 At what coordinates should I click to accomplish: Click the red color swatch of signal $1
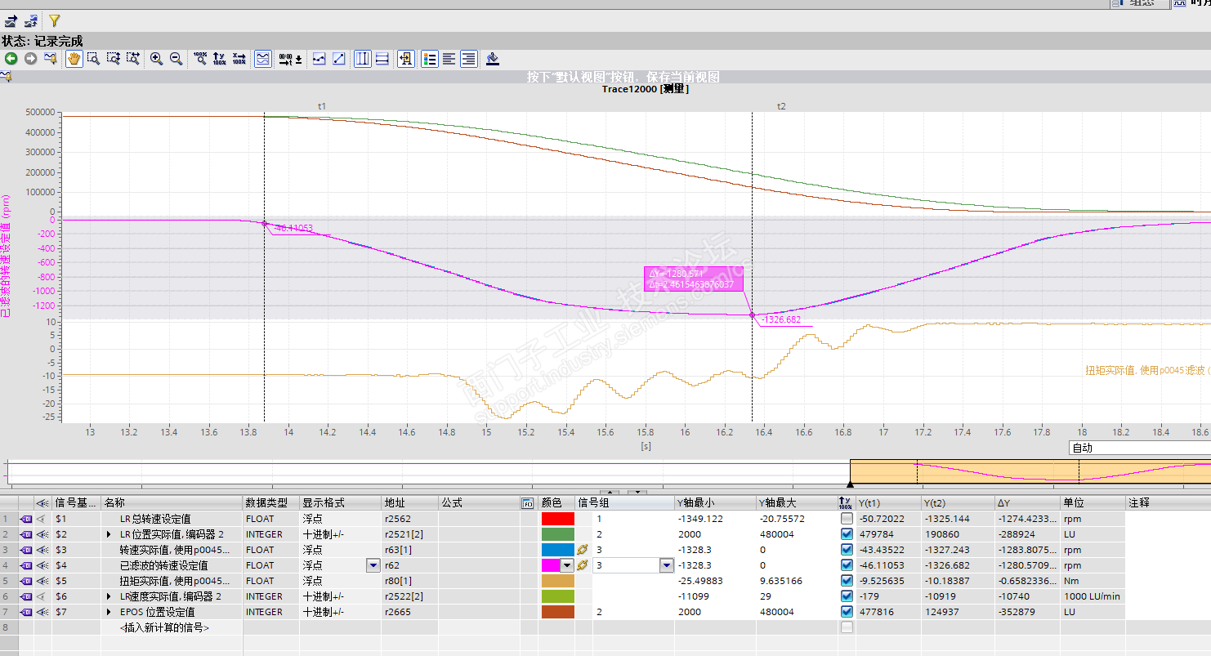pos(557,519)
